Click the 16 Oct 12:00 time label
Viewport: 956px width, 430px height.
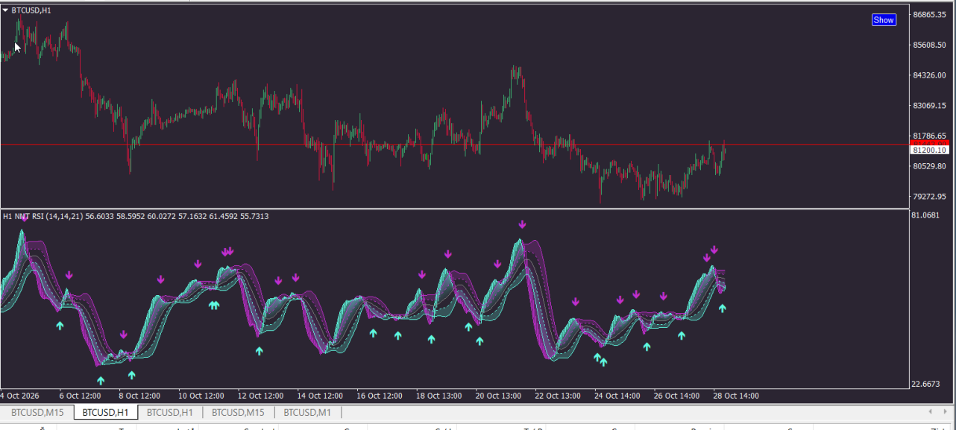point(380,396)
